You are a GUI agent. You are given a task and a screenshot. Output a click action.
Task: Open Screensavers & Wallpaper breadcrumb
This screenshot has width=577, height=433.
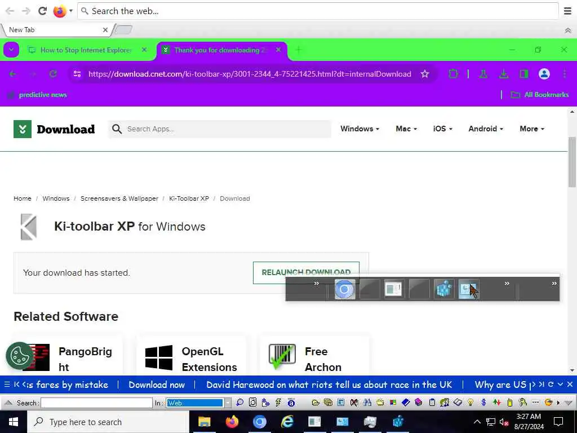point(119,198)
